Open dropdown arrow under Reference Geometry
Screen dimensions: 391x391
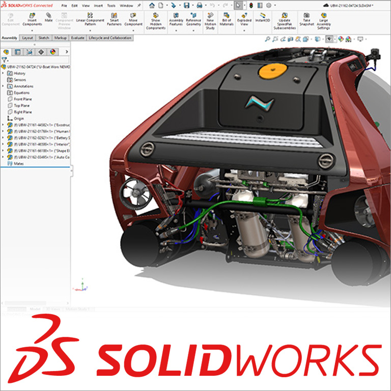[193, 31]
